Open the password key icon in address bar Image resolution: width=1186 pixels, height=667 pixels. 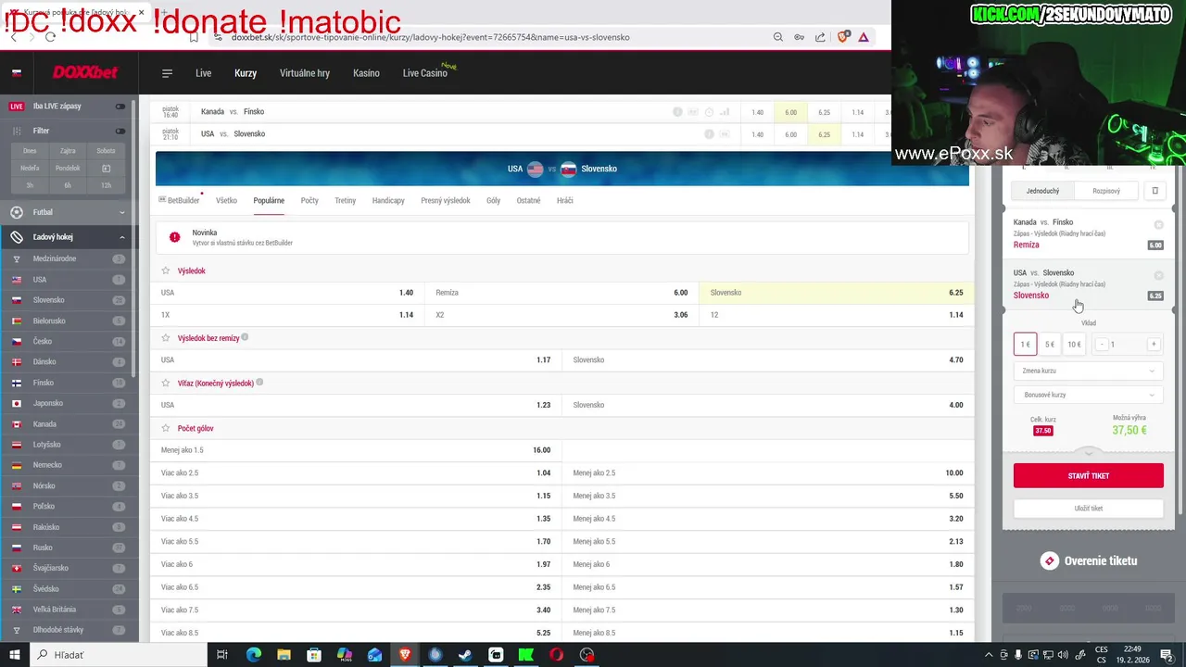(x=800, y=37)
